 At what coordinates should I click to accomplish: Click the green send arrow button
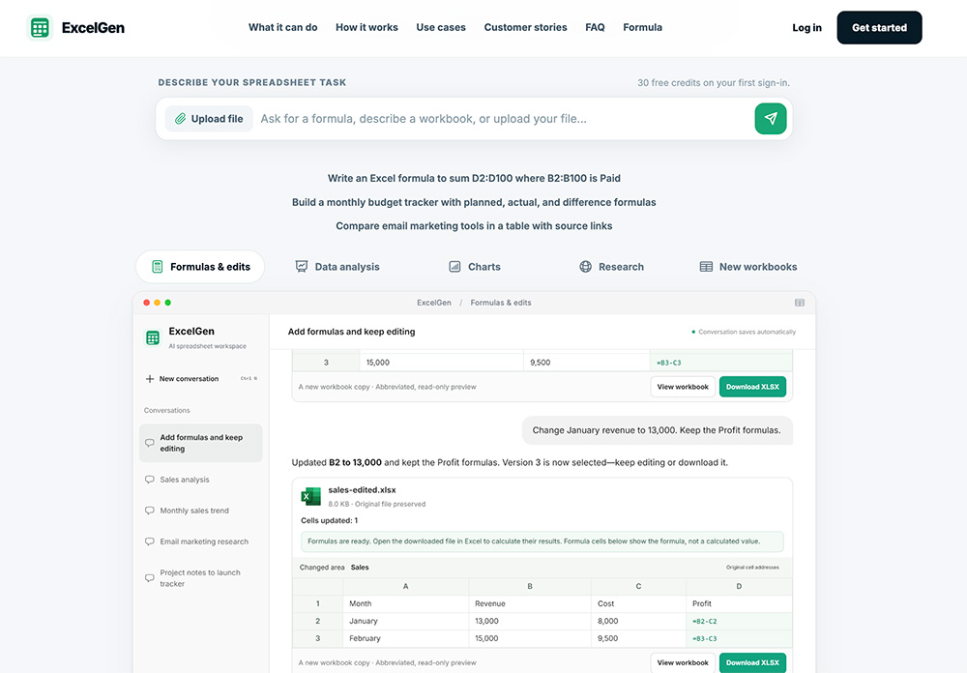[x=771, y=118]
